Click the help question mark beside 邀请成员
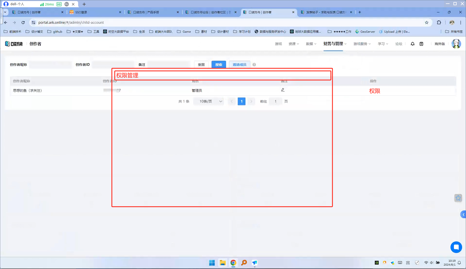Viewport: 466px width, 269px height. coord(254,65)
